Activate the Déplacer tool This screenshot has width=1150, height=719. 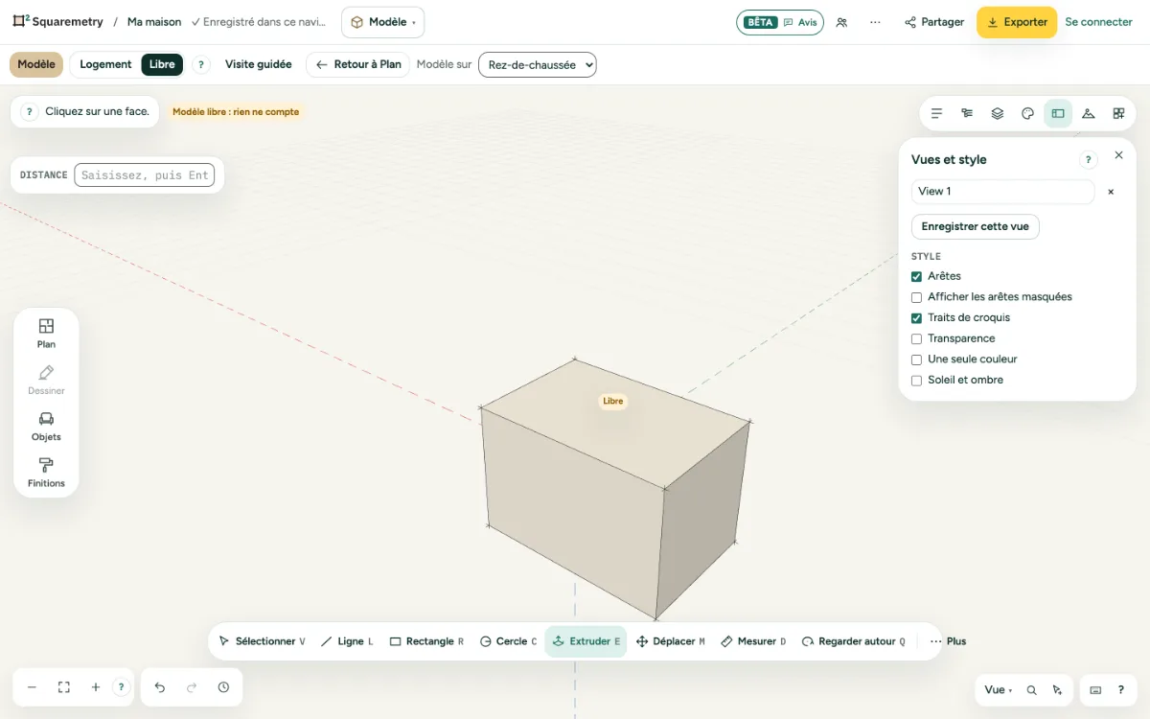tap(670, 641)
